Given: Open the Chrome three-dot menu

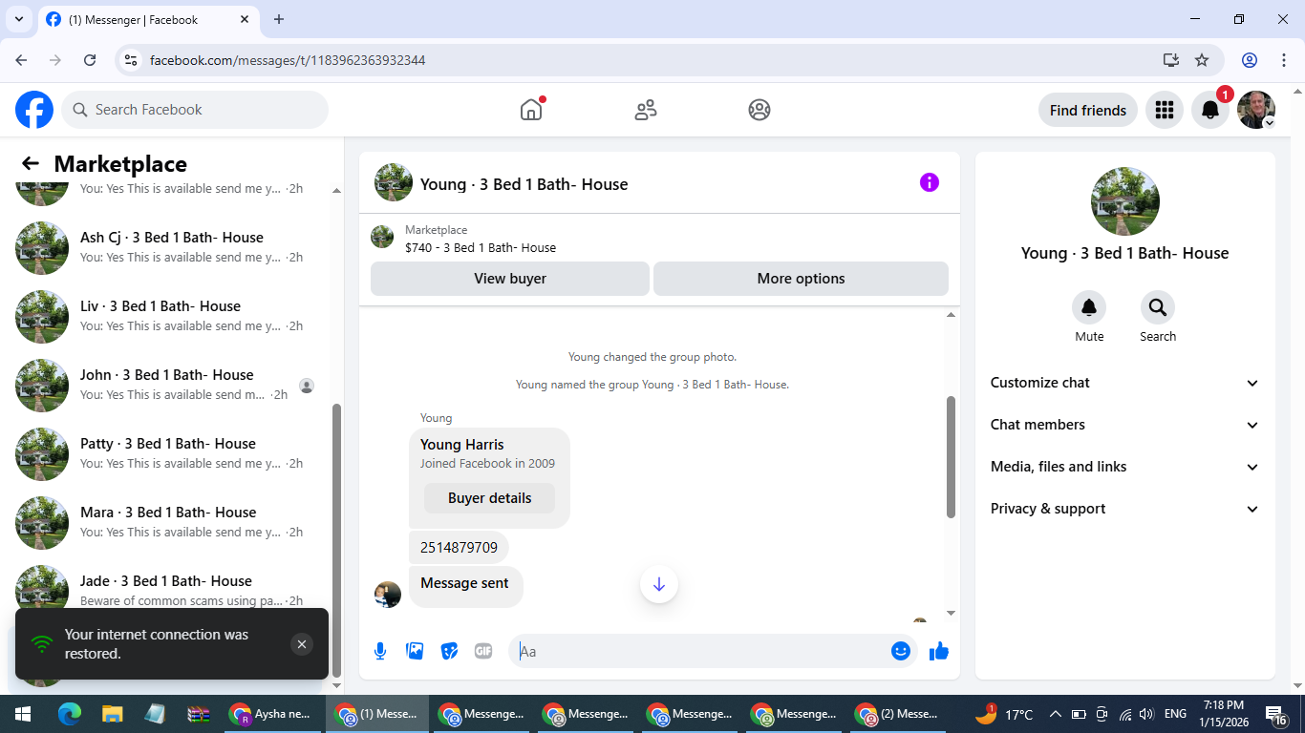Looking at the screenshot, I should [x=1282, y=60].
